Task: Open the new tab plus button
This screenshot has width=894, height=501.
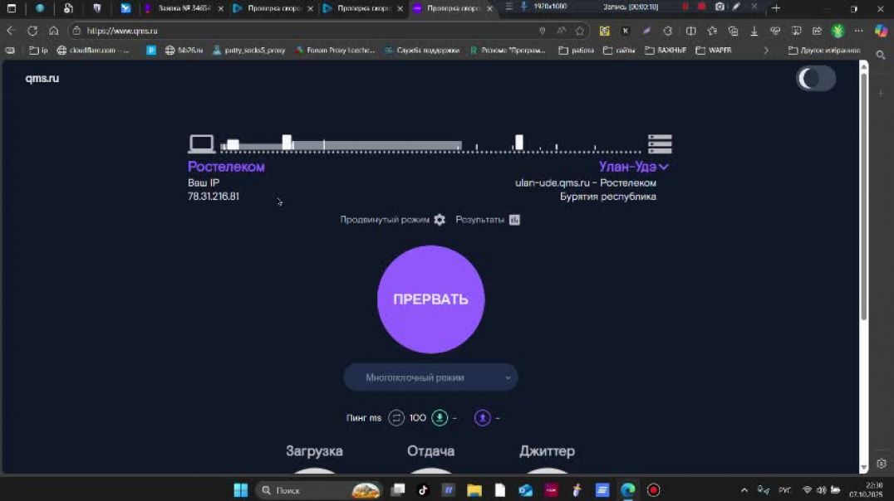Action: coord(776,8)
